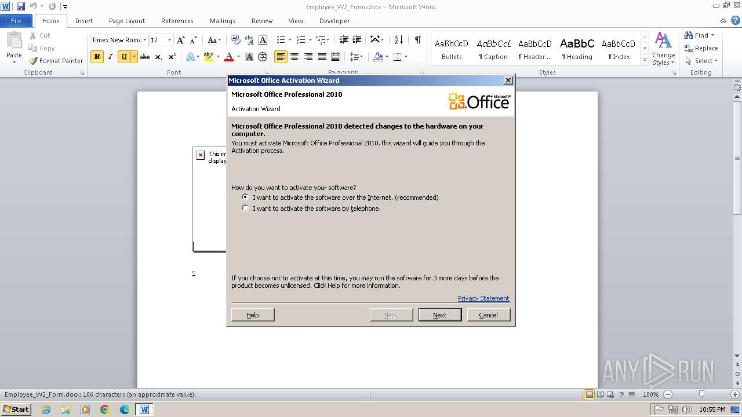The height and width of the screenshot is (417, 742).
Task: Click the Shrink Font icon
Action: click(x=194, y=40)
